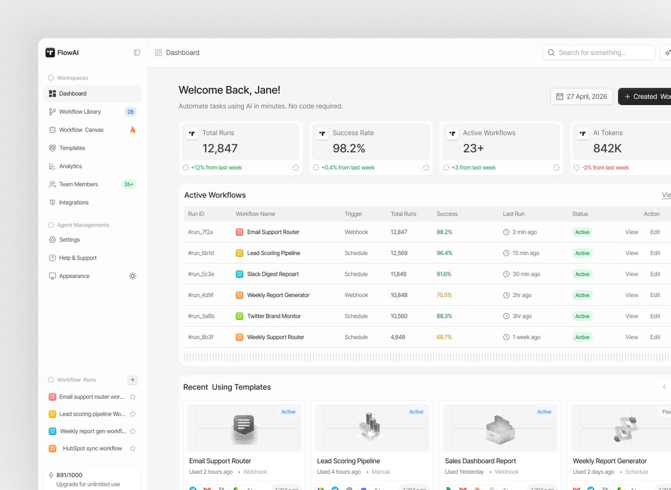The width and height of the screenshot is (671, 490).
Task: Click the Dashboard grid icon in top bar
Action: pyautogui.click(x=158, y=53)
